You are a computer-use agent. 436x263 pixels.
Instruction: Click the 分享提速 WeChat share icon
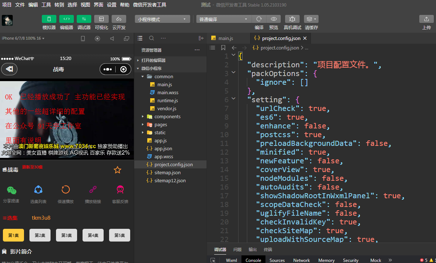coord(11,190)
